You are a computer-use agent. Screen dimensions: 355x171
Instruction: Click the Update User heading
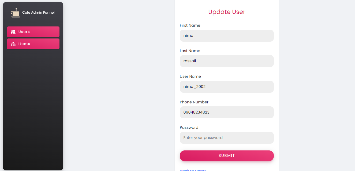point(227,12)
